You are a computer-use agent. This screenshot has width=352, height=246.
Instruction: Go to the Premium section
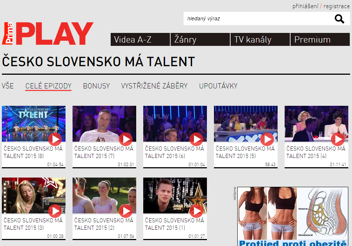320,40
